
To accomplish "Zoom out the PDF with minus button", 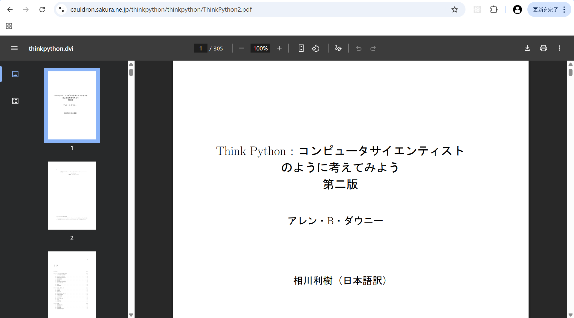I will (x=242, y=48).
